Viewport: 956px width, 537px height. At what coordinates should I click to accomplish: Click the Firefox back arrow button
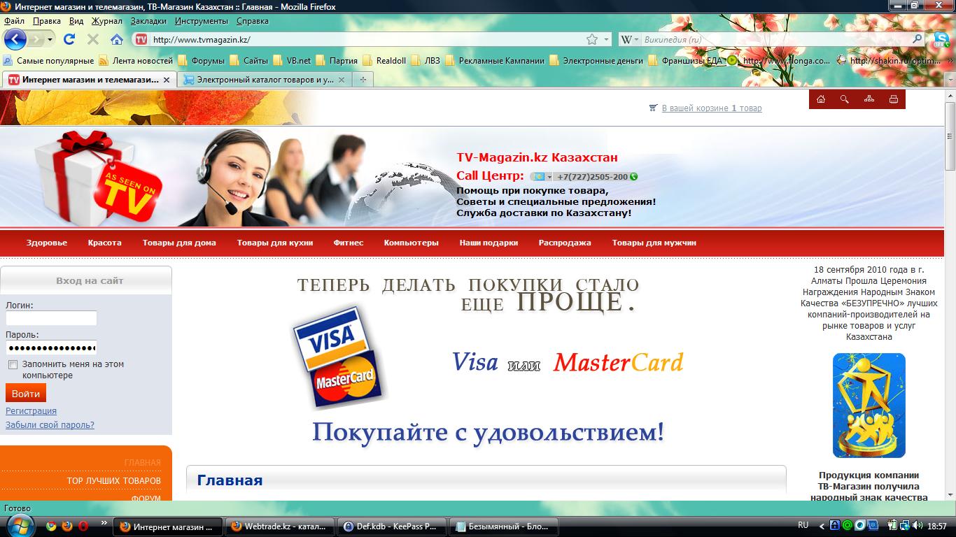(x=15, y=39)
